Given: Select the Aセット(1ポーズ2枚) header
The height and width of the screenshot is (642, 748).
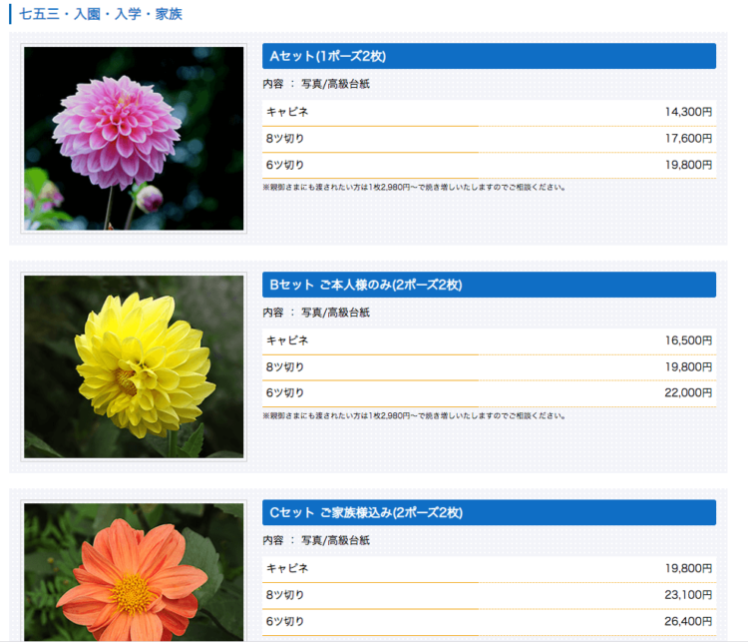Looking at the screenshot, I should tap(489, 56).
